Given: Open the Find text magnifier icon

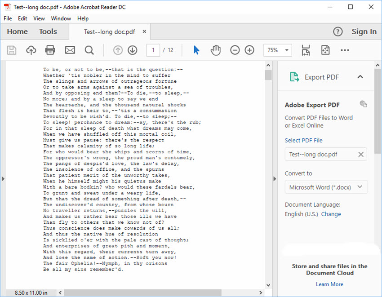Looking at the screenshot, I should click(89, 50).
